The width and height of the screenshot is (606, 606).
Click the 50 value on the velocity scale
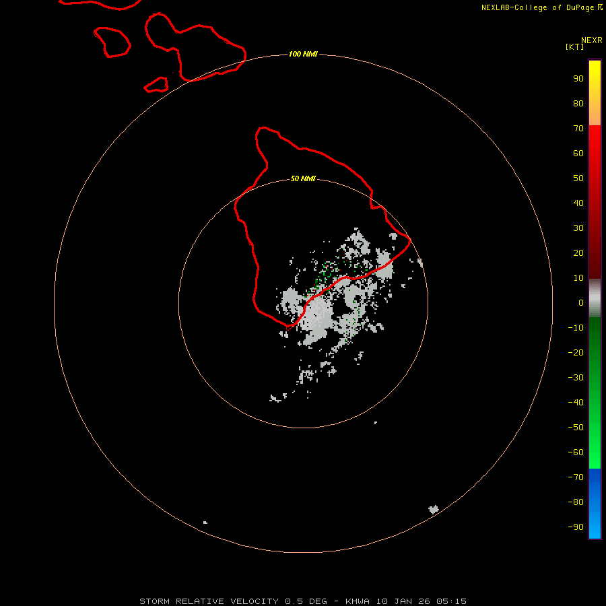click(x=578, y=178)
